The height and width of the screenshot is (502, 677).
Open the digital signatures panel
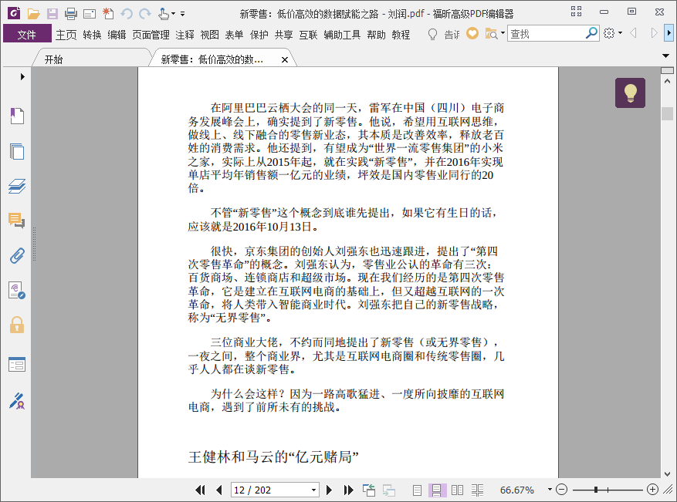tap(17, 290)
